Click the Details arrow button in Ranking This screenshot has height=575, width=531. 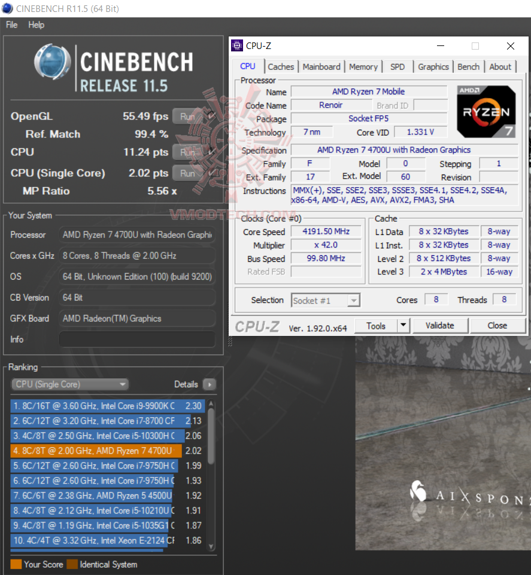click(x=210, y=384)
